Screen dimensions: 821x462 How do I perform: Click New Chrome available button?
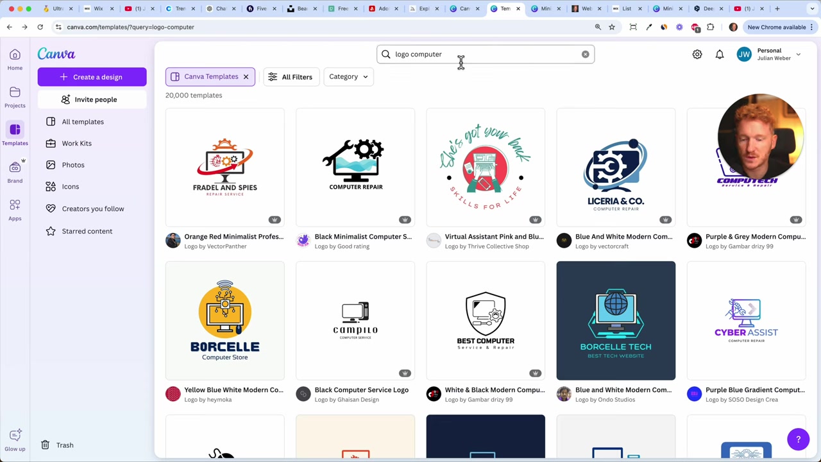pos(781,27)
